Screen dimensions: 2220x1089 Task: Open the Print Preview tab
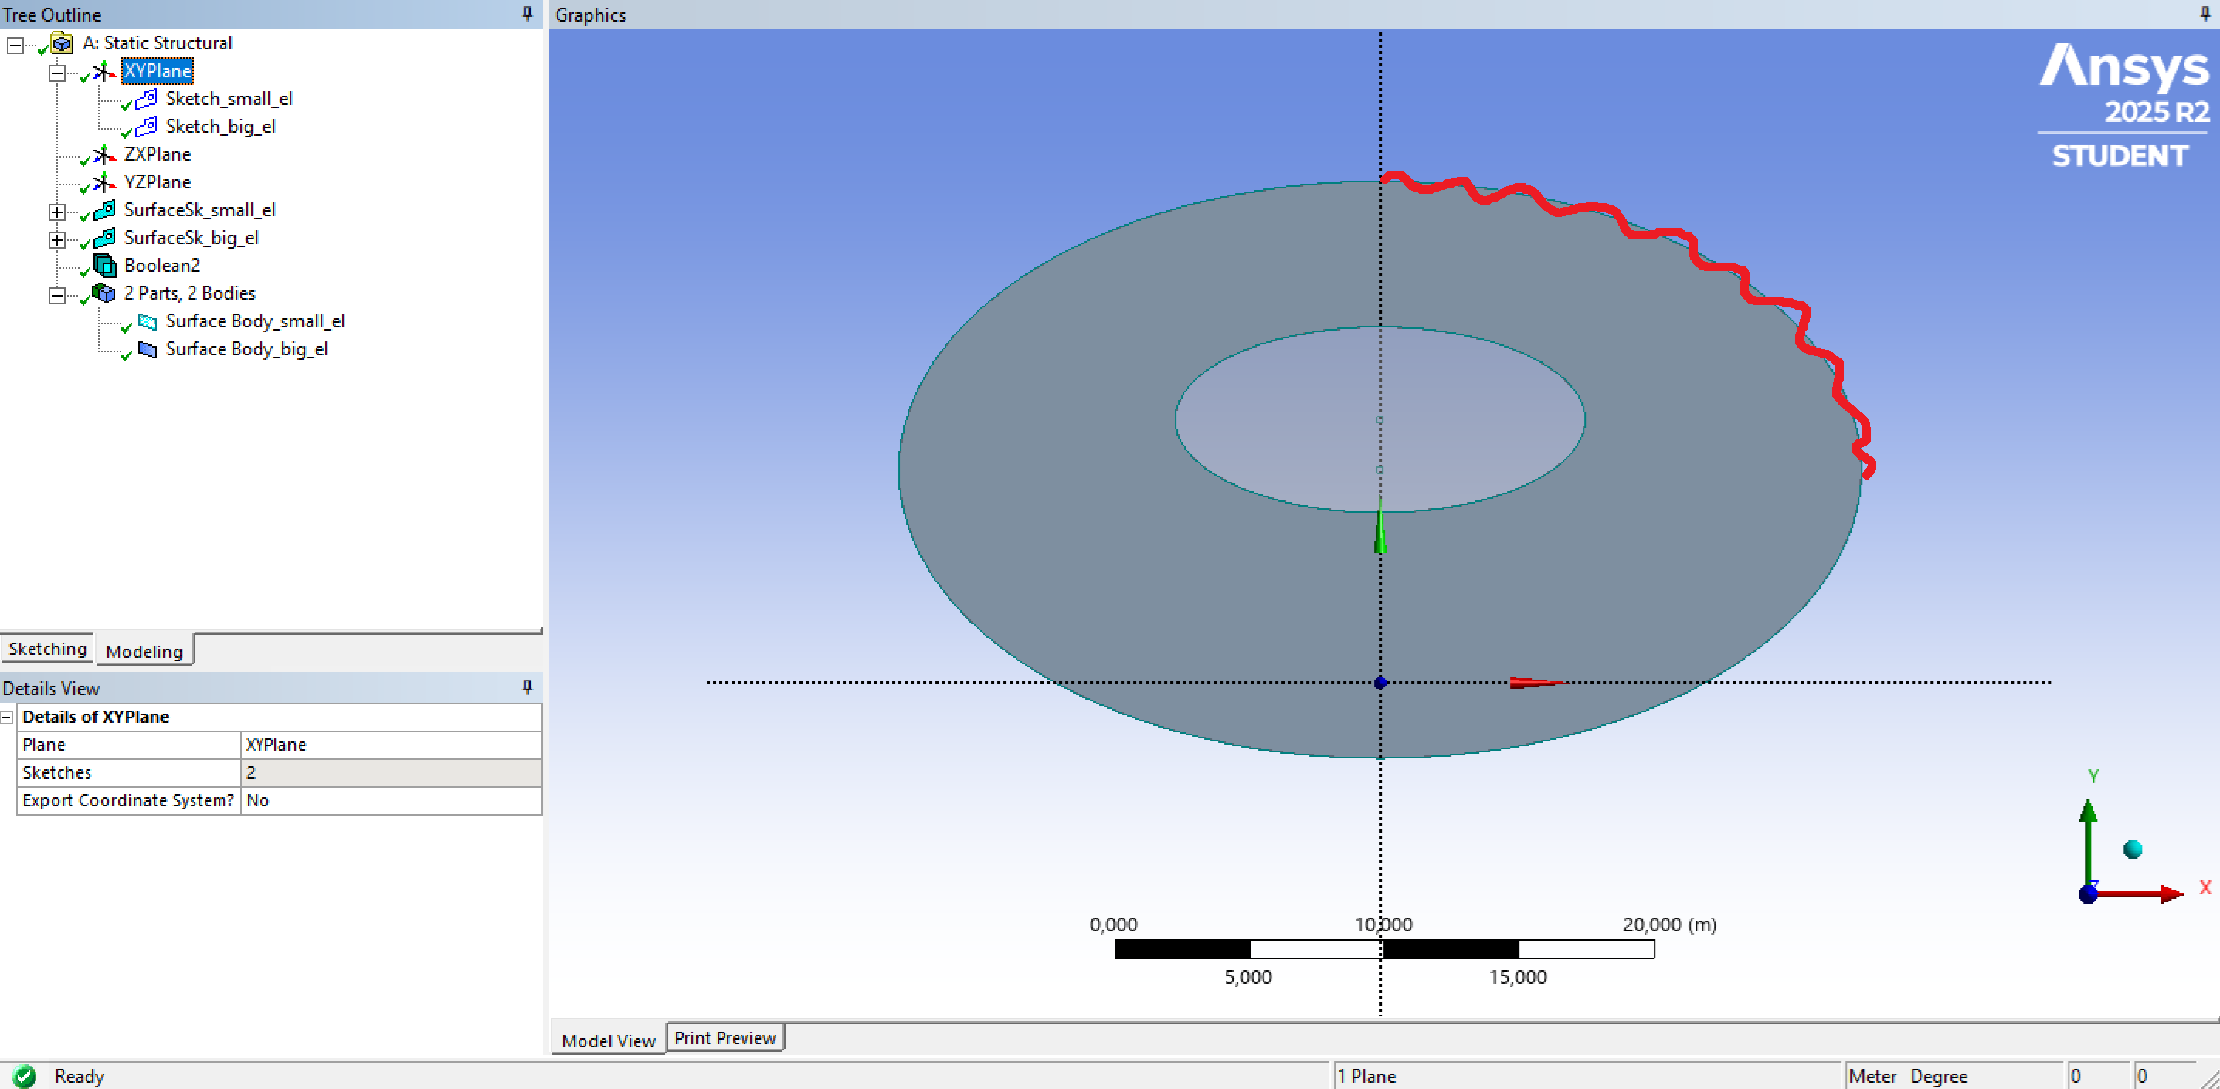[x=725, y=1038]
